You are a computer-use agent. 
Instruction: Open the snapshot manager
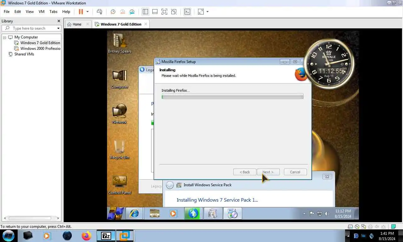point(132,12)
